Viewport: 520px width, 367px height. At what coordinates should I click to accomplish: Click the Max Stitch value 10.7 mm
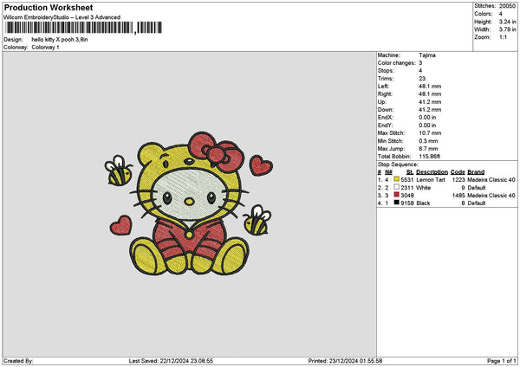pyautogui.click(x=430, y=133)
